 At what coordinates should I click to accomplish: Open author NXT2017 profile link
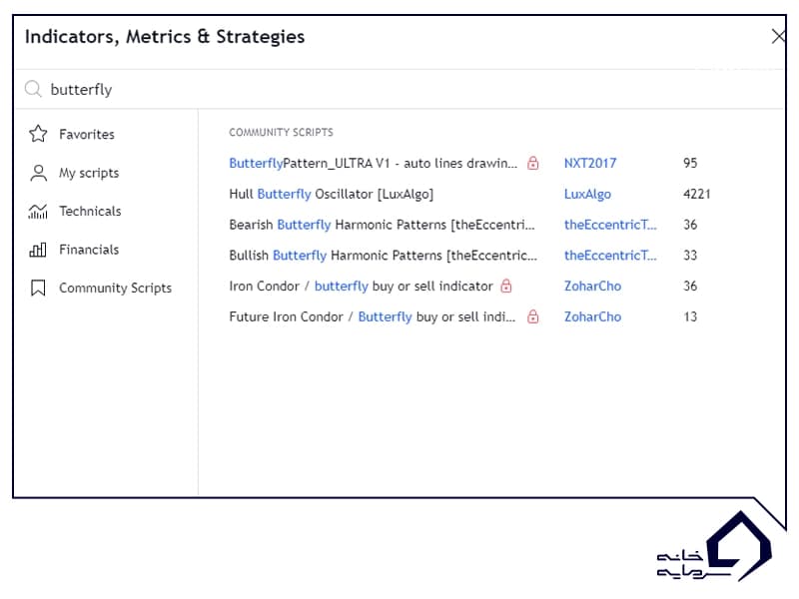pos(590,163)
